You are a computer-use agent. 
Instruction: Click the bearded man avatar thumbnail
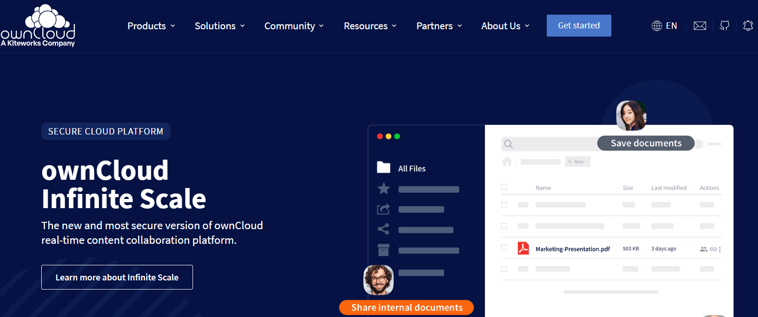click(379, 280)
